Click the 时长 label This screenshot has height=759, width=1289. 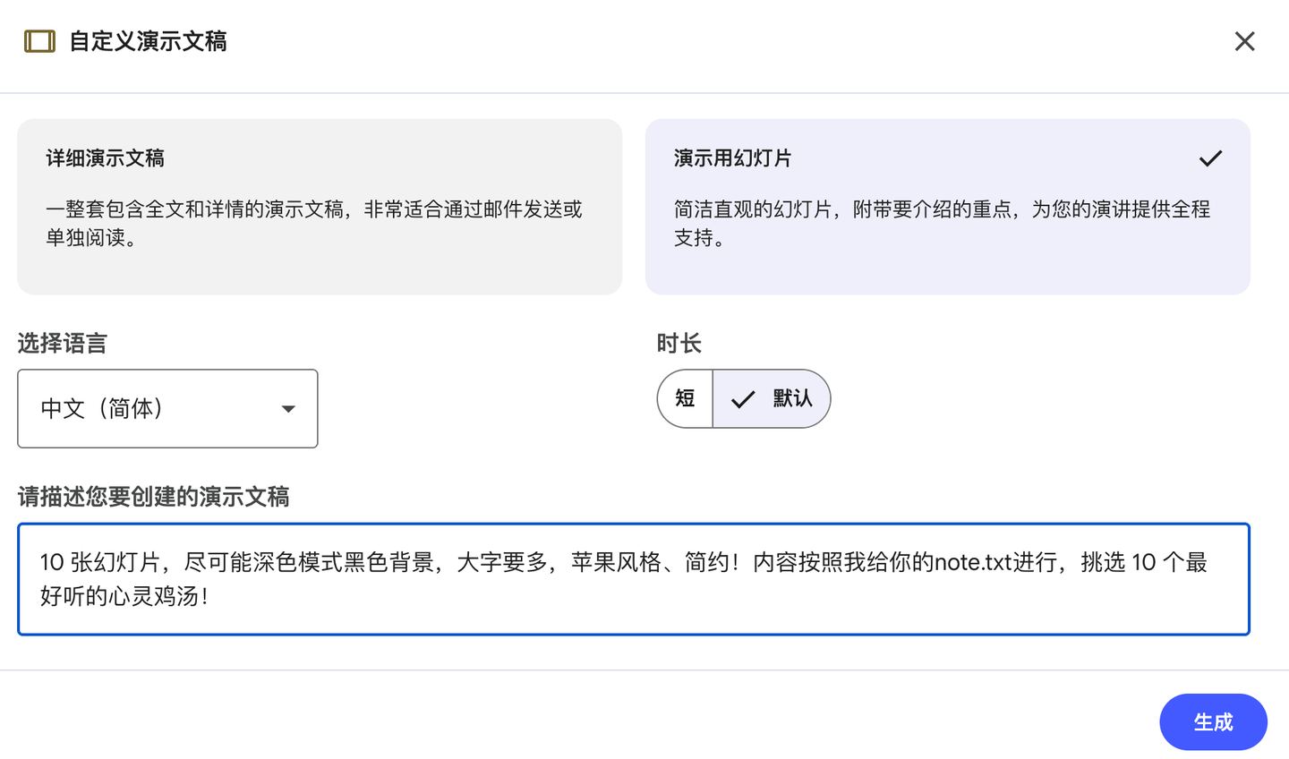tap(679, 343)
